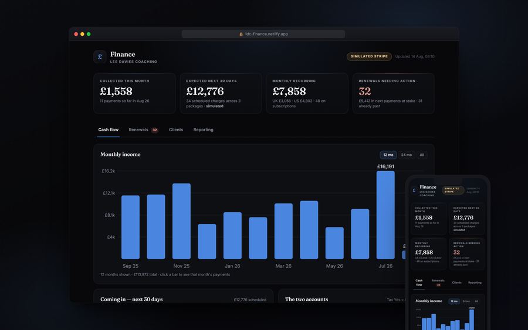Click the Mar 26 income bar
528x330 pixels.
(283, 231)
